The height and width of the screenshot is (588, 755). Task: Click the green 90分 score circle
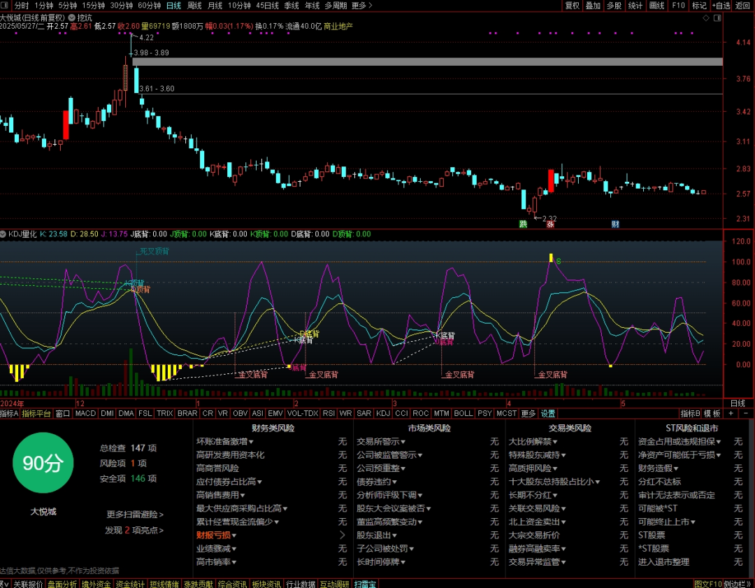[x=43, y=463]
